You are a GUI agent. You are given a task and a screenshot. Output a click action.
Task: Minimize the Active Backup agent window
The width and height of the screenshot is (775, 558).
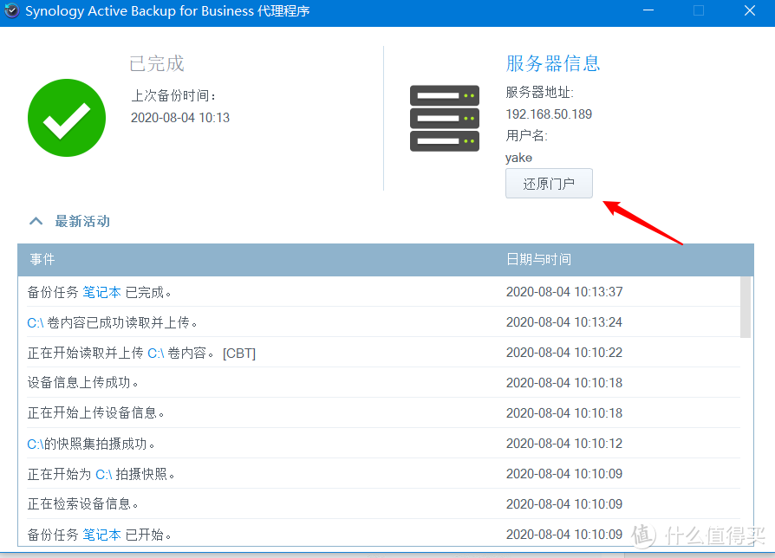coord(648,10)
